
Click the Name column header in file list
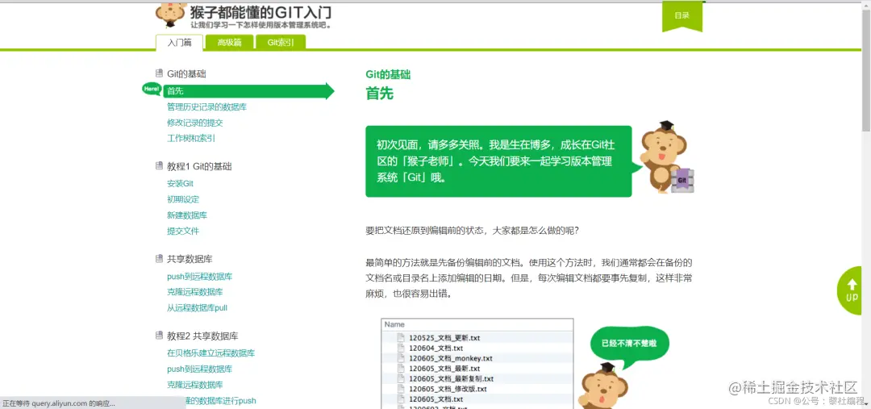point(477,324)
